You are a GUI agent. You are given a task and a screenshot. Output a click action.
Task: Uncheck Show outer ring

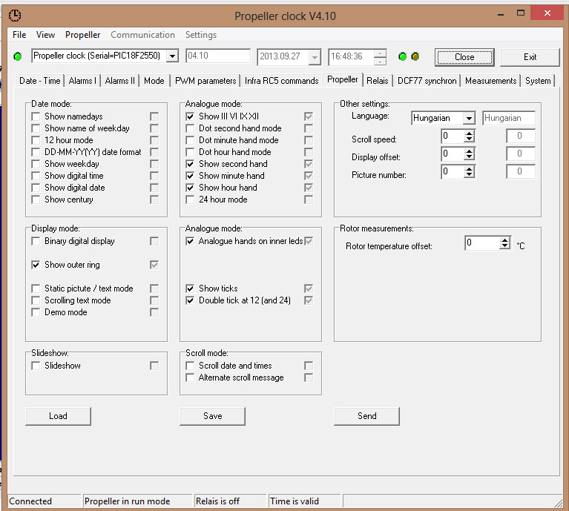36,265
